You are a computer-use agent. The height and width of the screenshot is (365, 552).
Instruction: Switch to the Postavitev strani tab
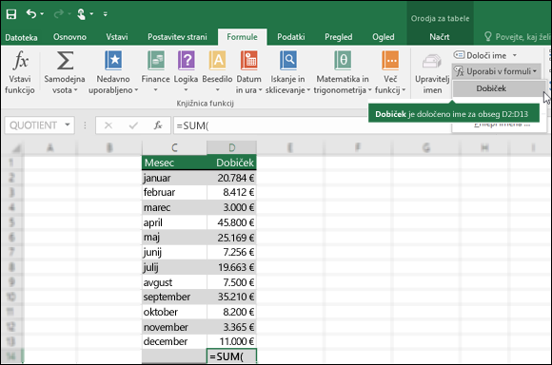coord(177,37)
